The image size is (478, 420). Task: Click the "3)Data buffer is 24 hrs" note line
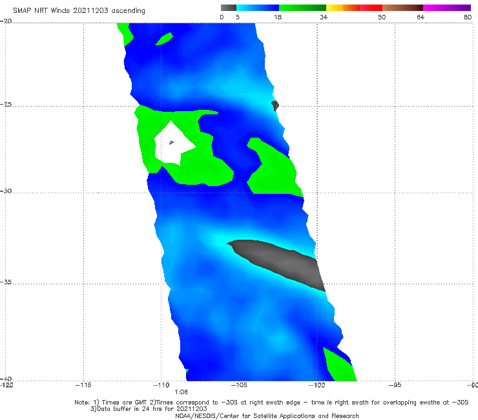pos(149,409)
